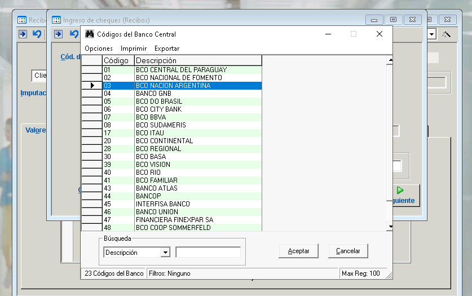
Task: Confirm selection with Aceptar button
Action: [x=298, y=251]
